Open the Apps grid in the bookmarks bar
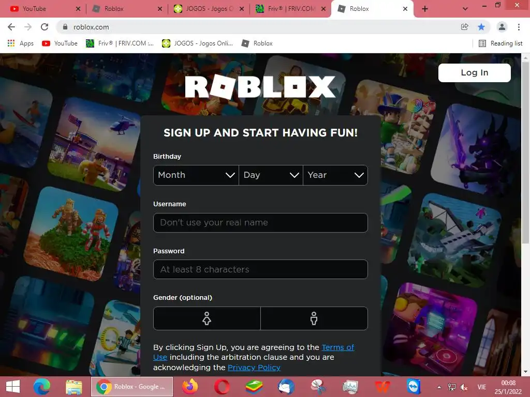The image size is (530, 397). [x=20, y=43]
